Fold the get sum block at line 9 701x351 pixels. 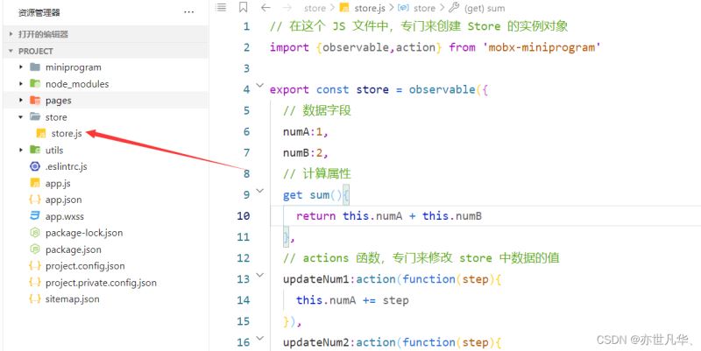click(259, 193)
